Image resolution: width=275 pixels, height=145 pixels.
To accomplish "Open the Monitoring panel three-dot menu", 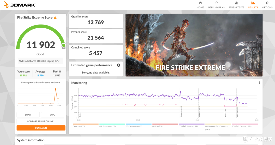I will coord(259,83).
